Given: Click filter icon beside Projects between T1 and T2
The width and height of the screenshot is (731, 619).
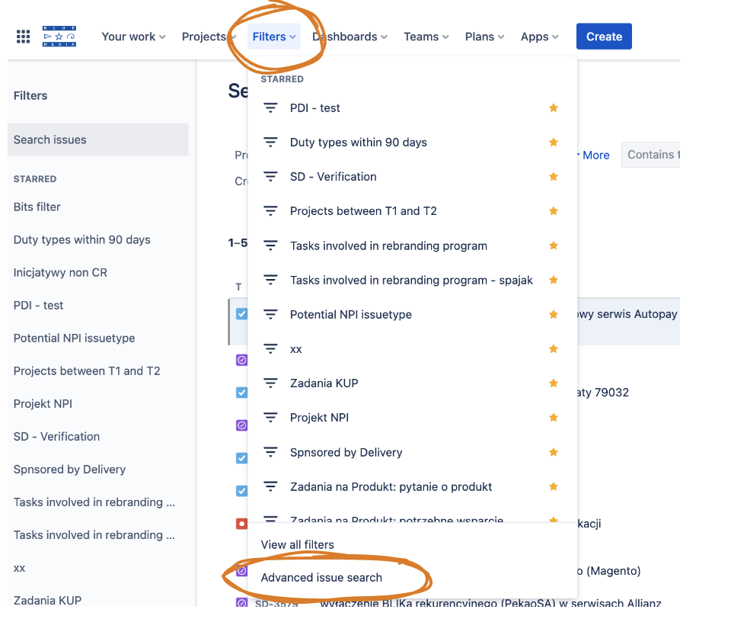Looking at the screenshot, I should tap(270, 211).
